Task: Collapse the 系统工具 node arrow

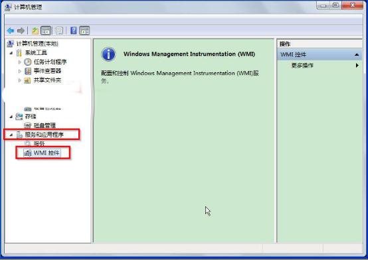Action: pyautogui.click(x=11, y=53)
